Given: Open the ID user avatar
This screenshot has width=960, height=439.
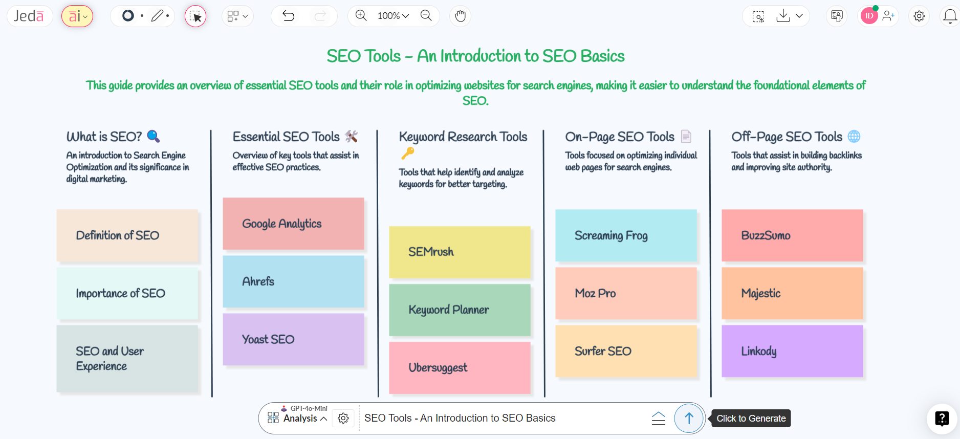Looking at the screenshot, I should 869,16.
